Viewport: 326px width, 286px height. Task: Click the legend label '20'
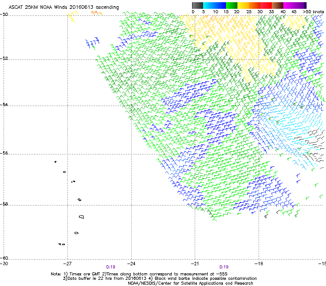coord(237,12)
